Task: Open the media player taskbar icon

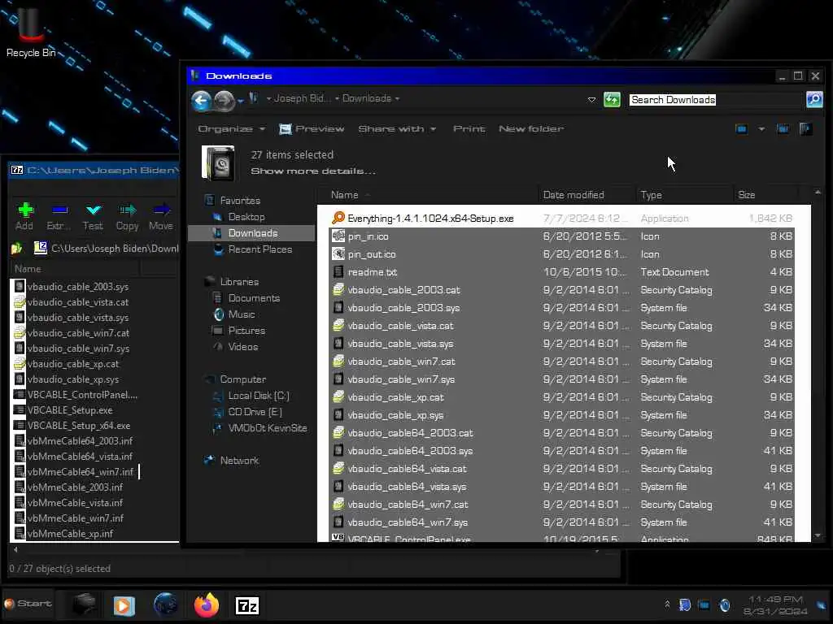Action: click(124, 605)
